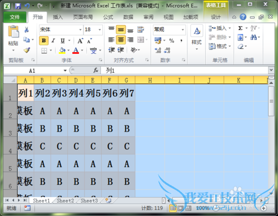The width and height of the screenshot is (278, 216).
Task: Click the Font Color red A icon
Action: (76, 50)
